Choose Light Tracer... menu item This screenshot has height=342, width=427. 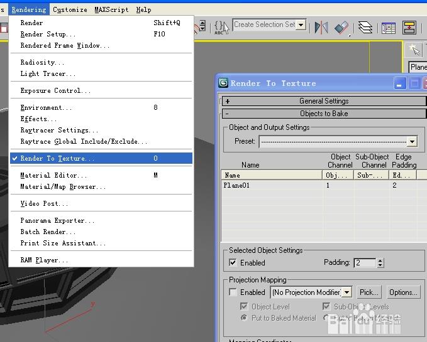[101, 73]
